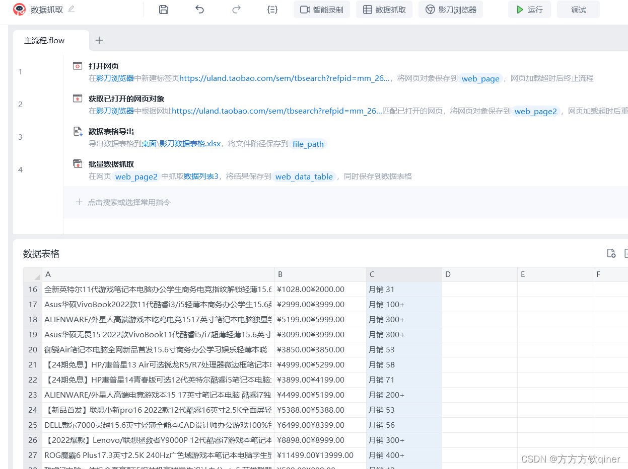
Task: Click the file_path variable tag
Action: pos(308,144)
